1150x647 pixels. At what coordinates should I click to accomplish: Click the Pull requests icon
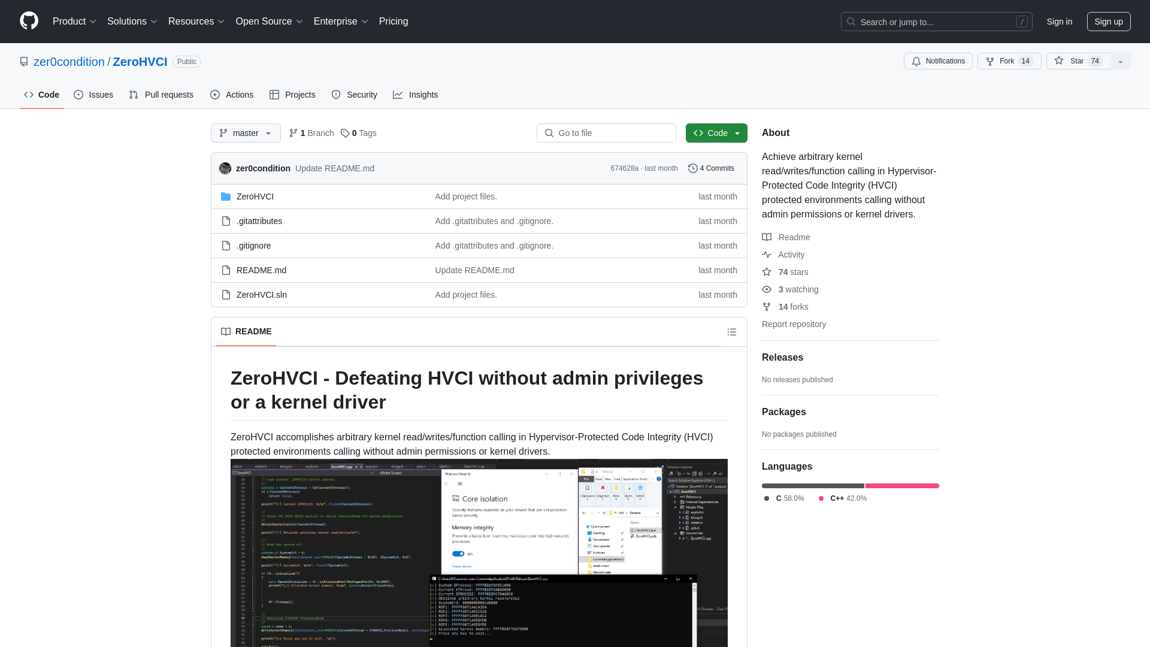point(134,95)
